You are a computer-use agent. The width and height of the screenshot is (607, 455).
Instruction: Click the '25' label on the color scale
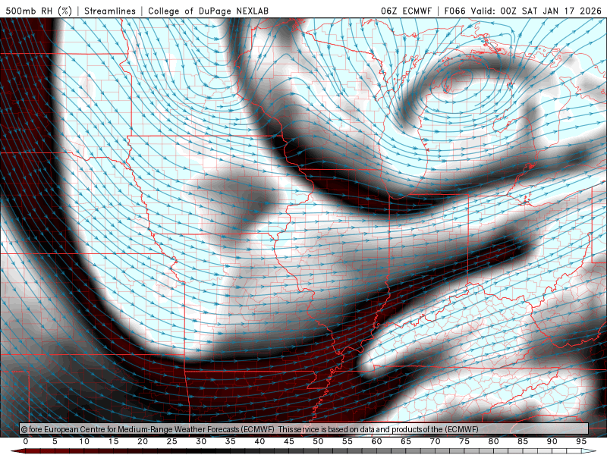(x=172, y=441)
